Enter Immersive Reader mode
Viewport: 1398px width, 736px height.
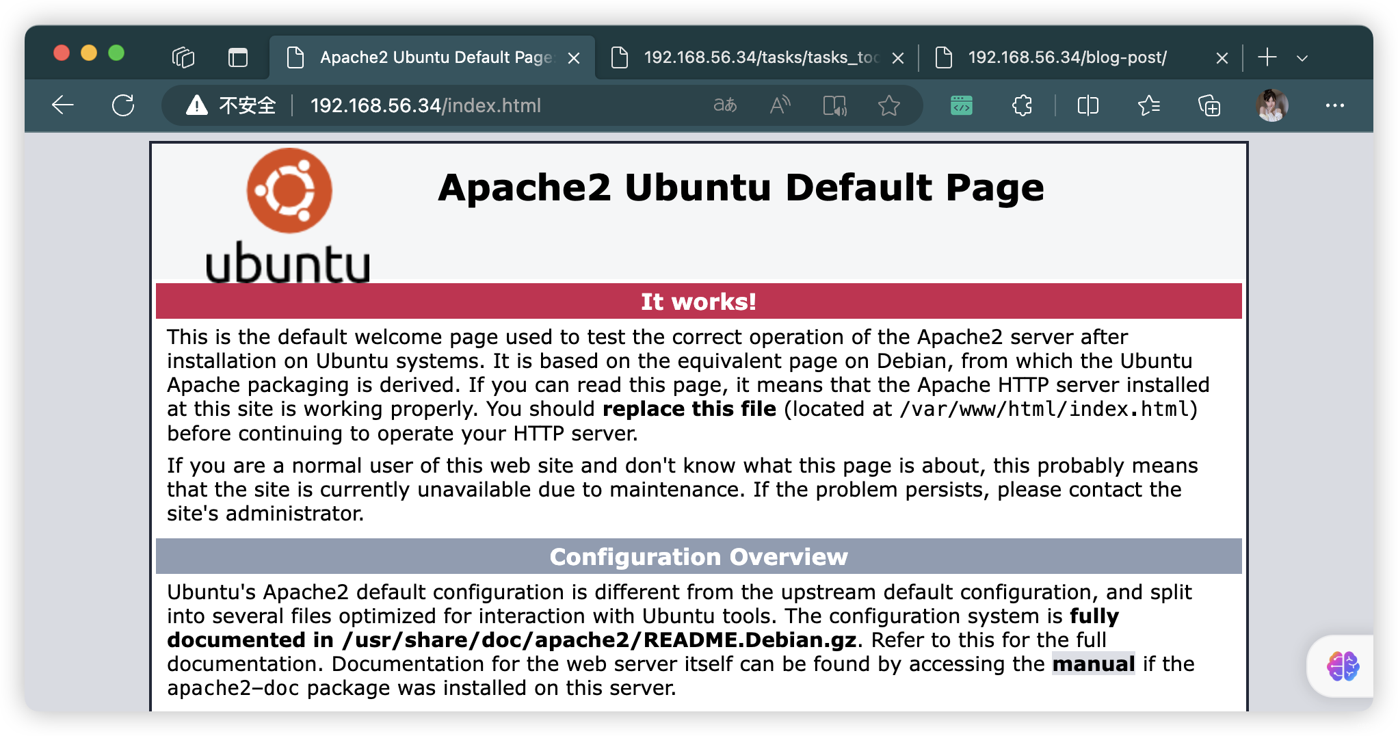834,105
